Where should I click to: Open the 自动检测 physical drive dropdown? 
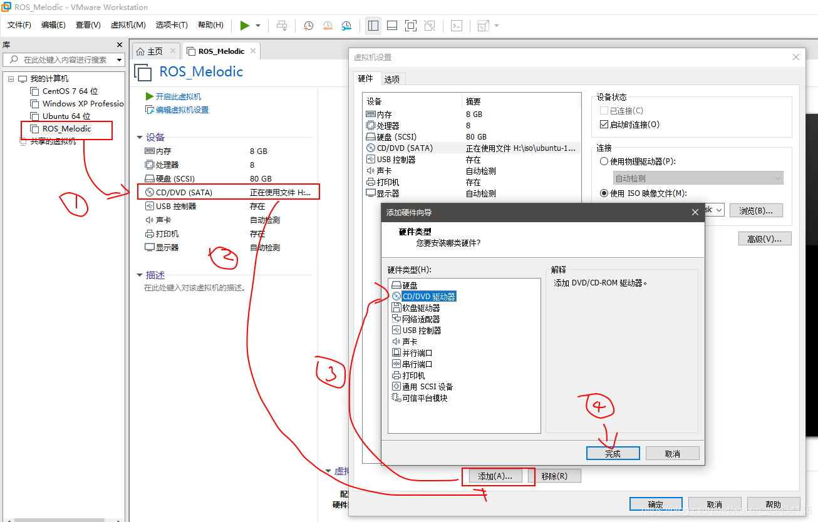coord(698,177)
